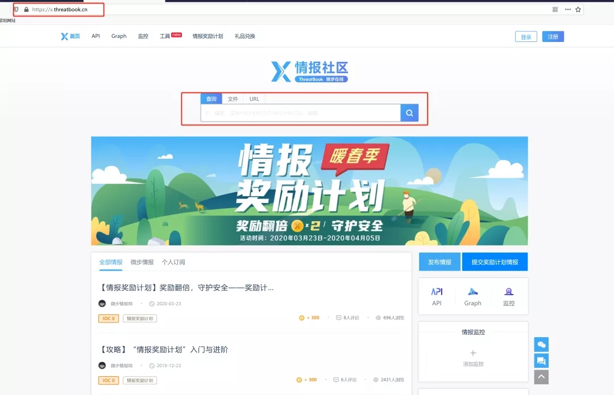
Task: Click the 6人评论 comment icon
Action: [x=335, y=380]
